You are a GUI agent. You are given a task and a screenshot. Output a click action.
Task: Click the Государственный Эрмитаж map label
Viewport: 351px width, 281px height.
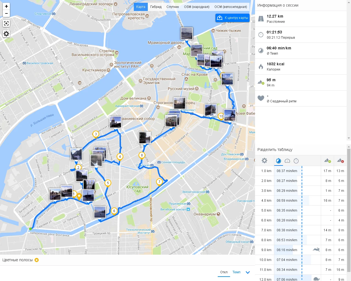pyautogui.click(x=159, y=81)
